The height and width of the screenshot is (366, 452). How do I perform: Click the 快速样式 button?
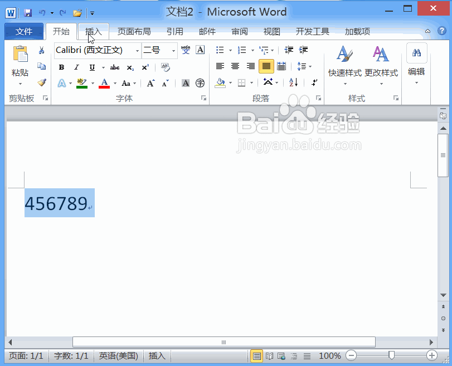(344, 61)
